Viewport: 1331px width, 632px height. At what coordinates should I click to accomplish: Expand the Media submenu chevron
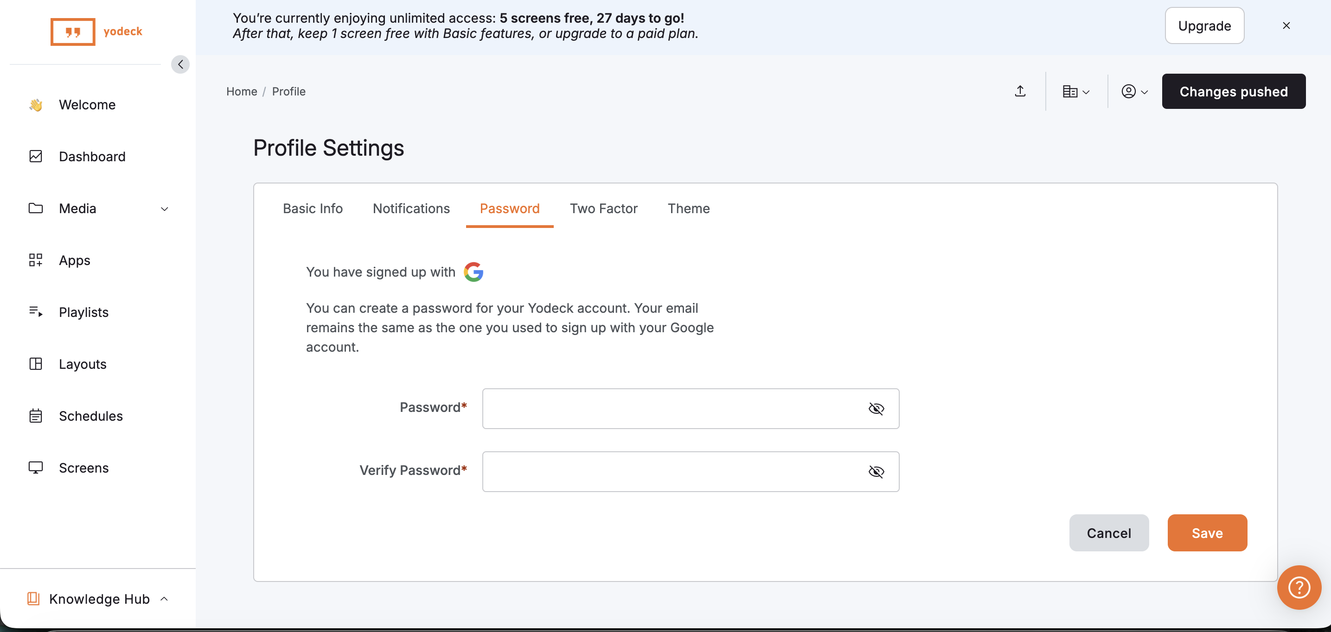click(164, 209)
